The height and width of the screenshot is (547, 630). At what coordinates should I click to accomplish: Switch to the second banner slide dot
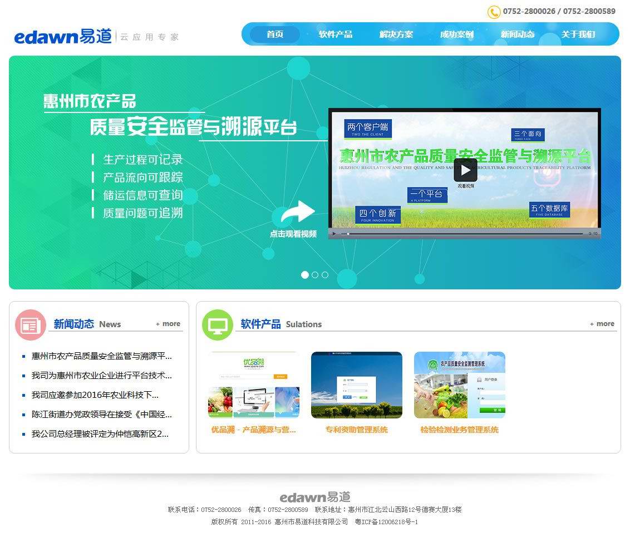pos(315,275)
